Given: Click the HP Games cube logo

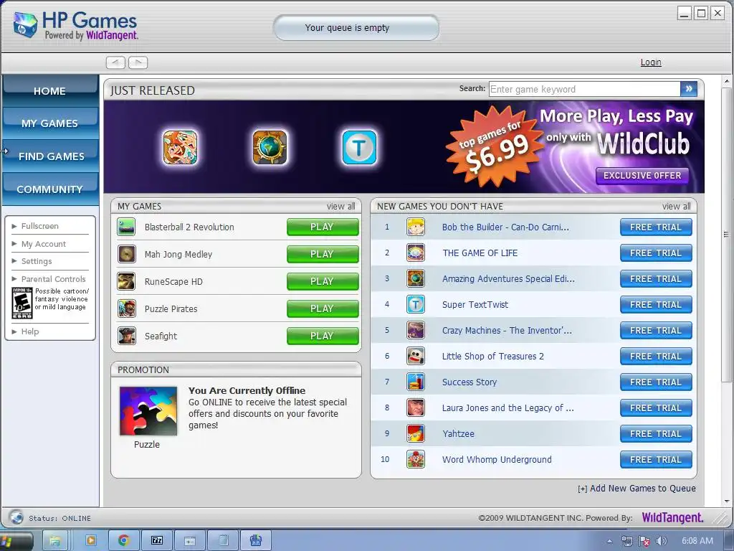Looking at the screenshot, I should coord(25,25).
